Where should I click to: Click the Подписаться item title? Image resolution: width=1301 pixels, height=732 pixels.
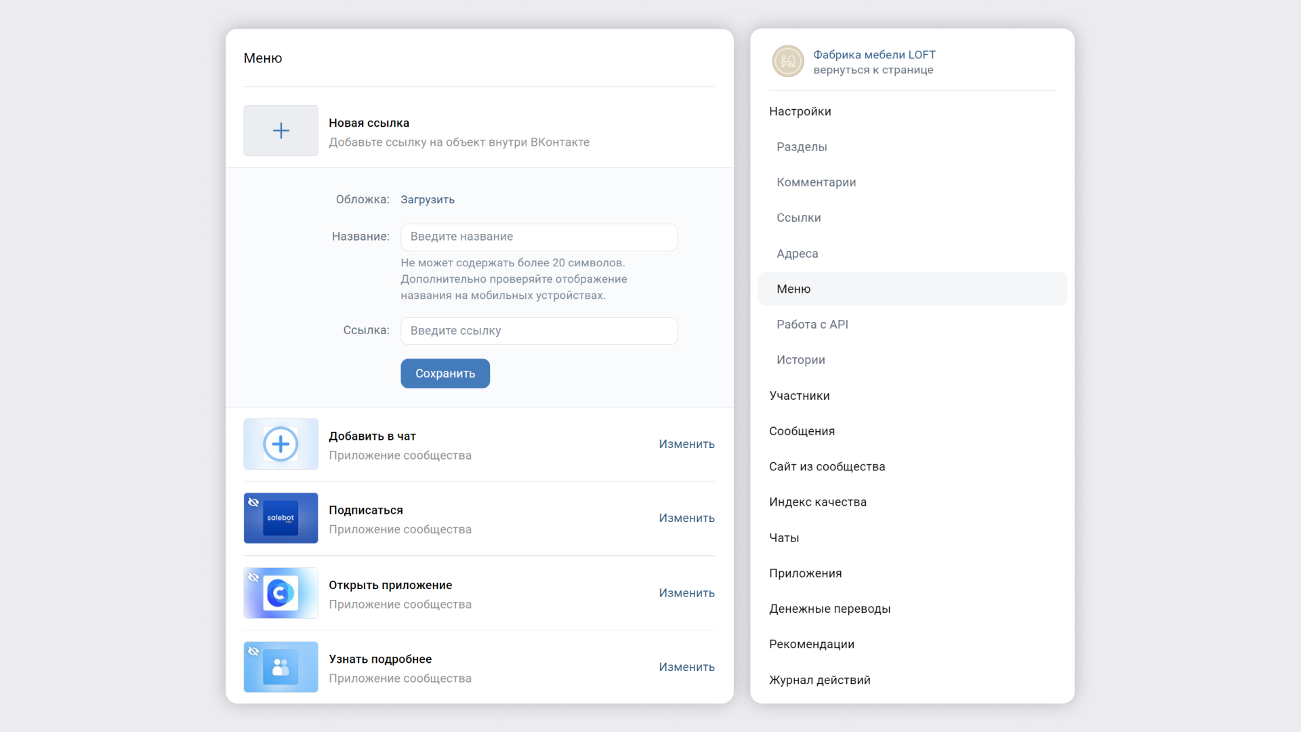click(x=366, y=510)
